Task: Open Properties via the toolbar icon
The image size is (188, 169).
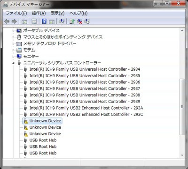Action: pyautogui.click(x=34, y=22)
